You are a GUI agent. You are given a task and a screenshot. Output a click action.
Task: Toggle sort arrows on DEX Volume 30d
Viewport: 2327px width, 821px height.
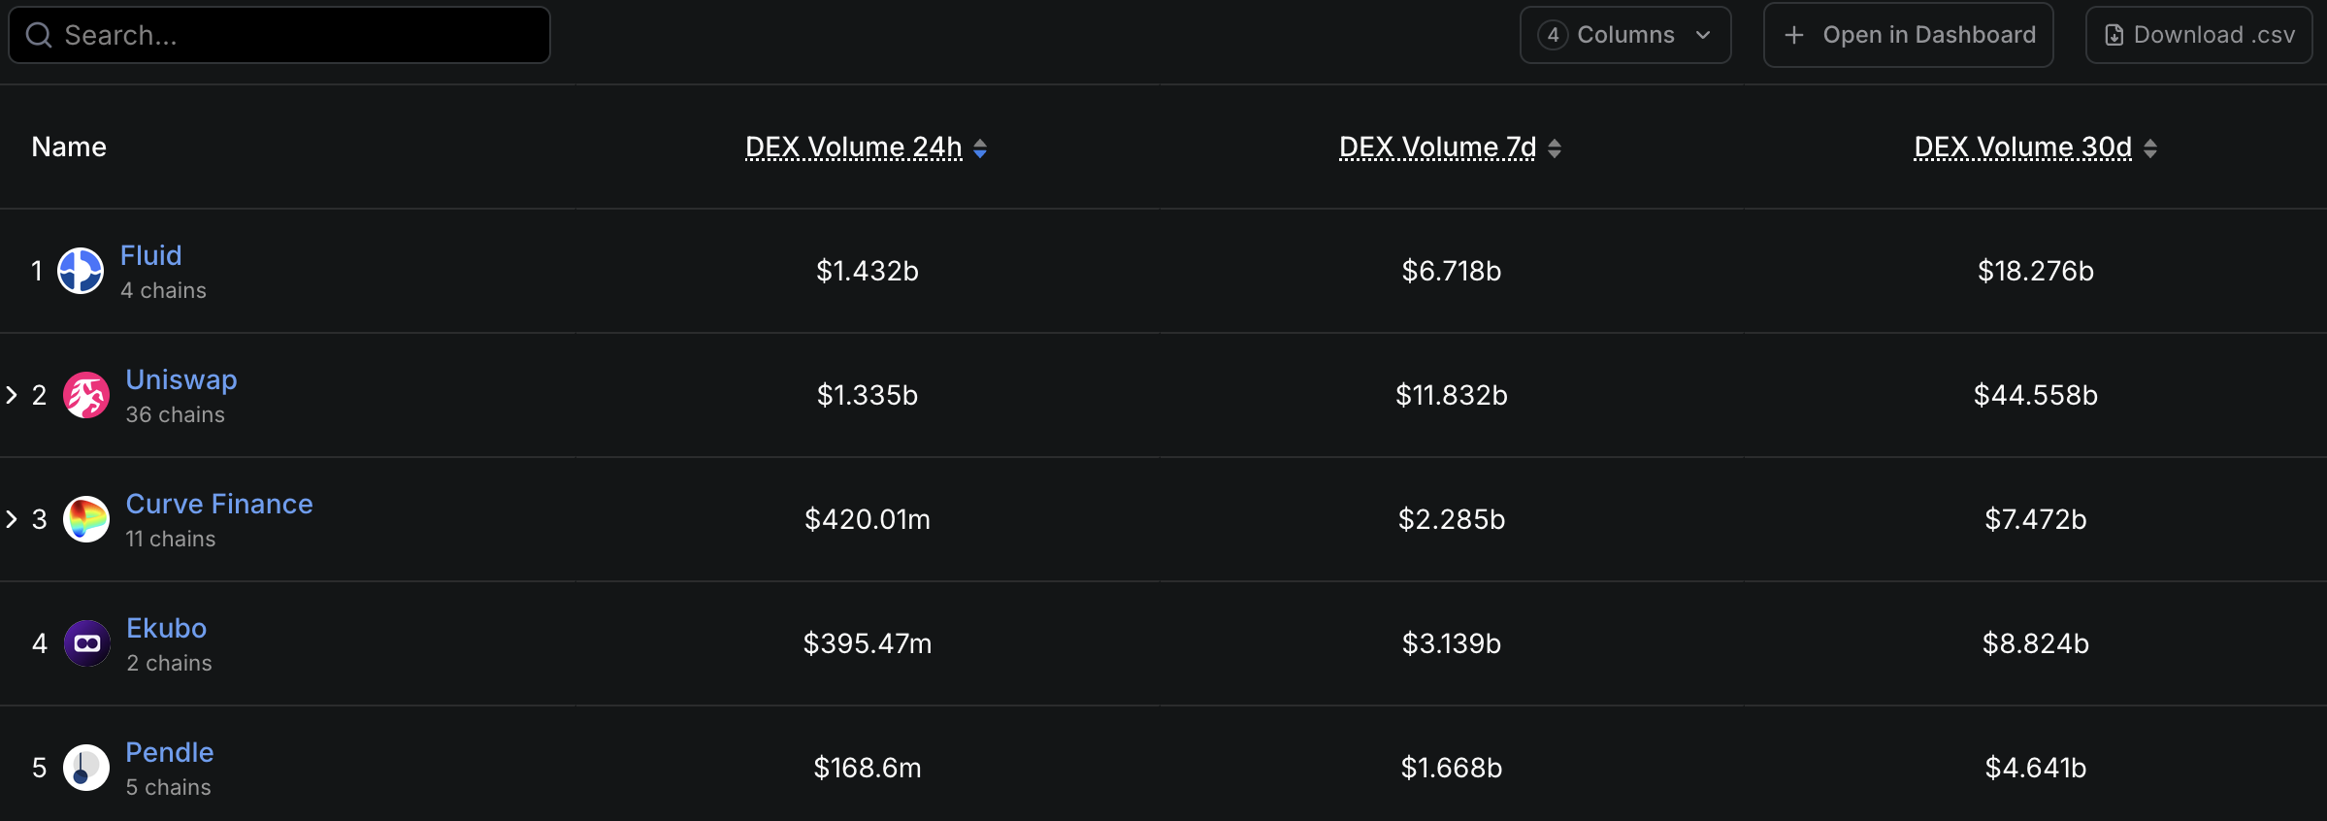pyautogui.click(x=2150, y=148)
